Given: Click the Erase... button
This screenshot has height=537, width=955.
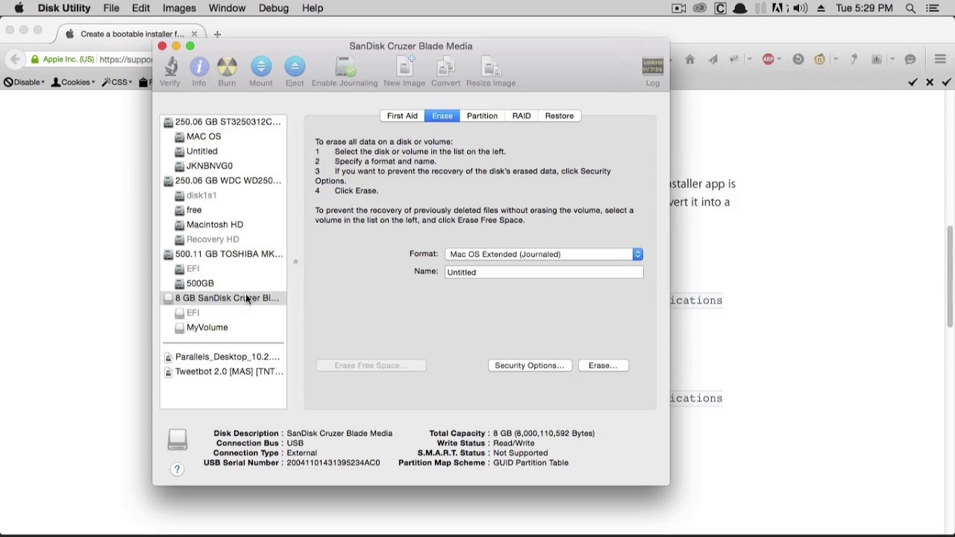Looking at the screenshot, I should [x=603, y=365].
